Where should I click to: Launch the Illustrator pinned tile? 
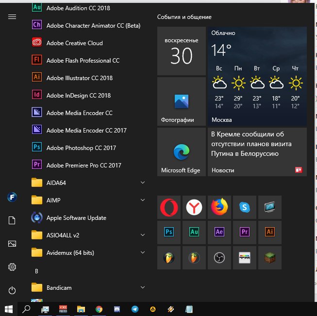pos(270,233)
